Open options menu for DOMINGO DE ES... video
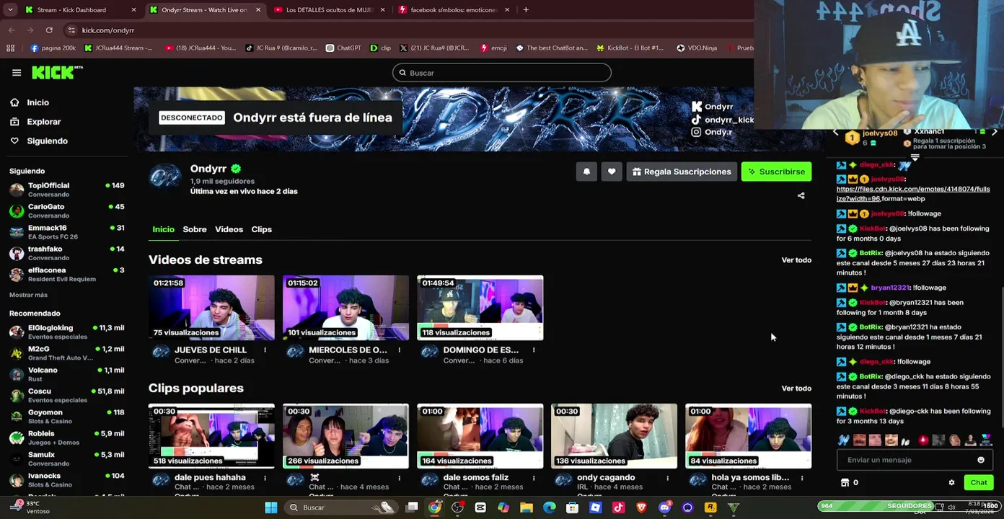 pos(533,350)
